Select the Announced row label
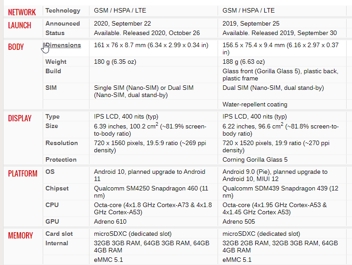The height and width of the screenshot is (265, 352). [x=62, y=23]
